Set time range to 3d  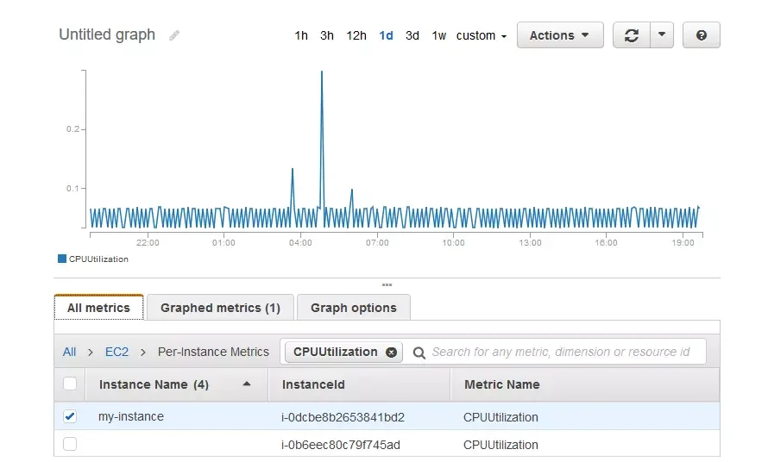(412, 35)
